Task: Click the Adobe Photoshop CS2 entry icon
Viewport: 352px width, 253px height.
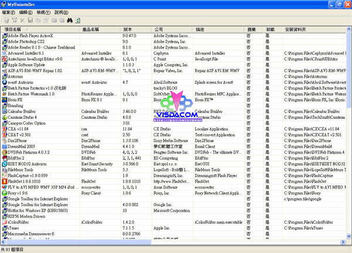Action: point(4,42)
